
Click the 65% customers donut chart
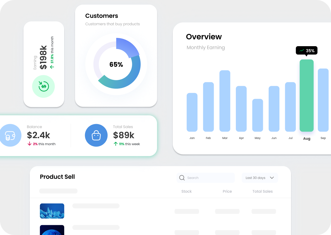(117, 64)
